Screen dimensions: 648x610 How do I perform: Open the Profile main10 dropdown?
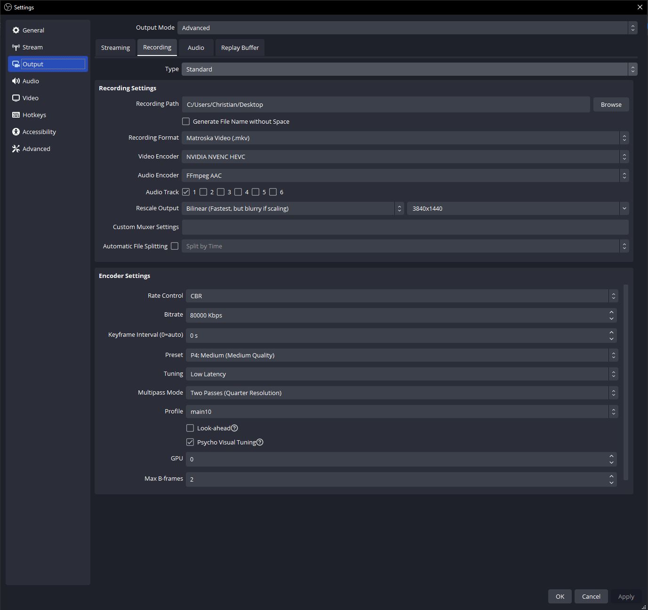402,412
